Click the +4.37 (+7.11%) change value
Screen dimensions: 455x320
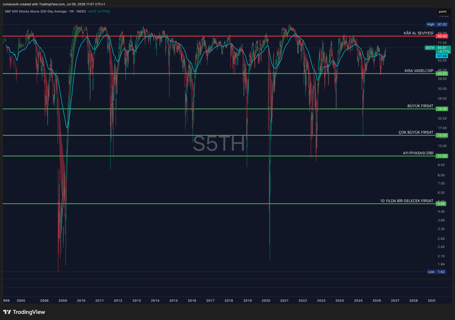coord(99,11)
